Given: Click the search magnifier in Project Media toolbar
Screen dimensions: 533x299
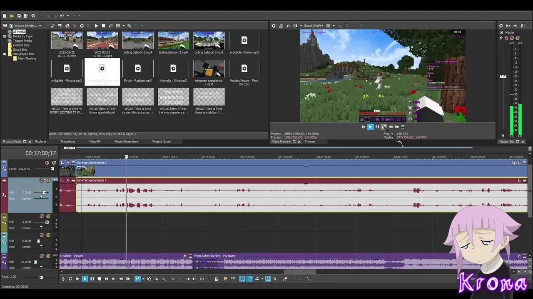Looking at the screenshot, I should (x=129, y=26).
